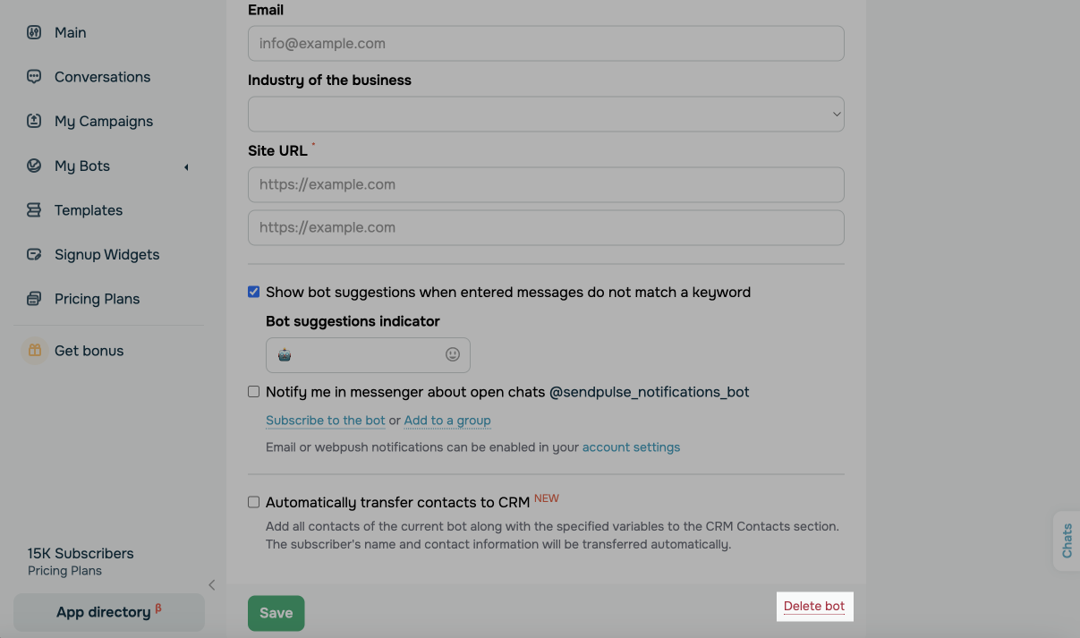The image size is (1080, 638).
Task: Click the Conversations chat bubble icon
Action: (34, 77)
